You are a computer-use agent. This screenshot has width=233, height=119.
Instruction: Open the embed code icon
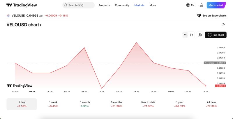[x=223, y=25]
